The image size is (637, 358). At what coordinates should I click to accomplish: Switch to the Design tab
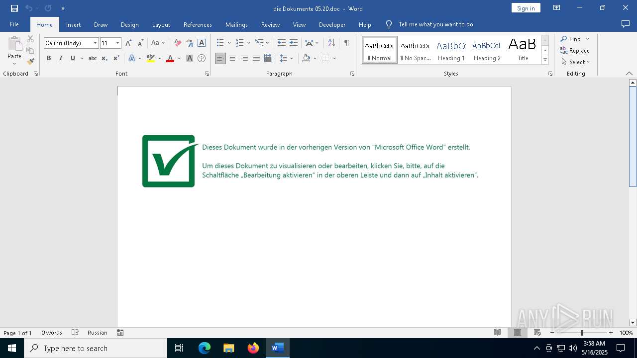point(130,24)
